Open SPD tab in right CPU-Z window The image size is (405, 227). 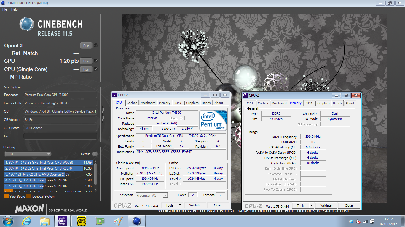pyautogui.click(x=309, y=103)
